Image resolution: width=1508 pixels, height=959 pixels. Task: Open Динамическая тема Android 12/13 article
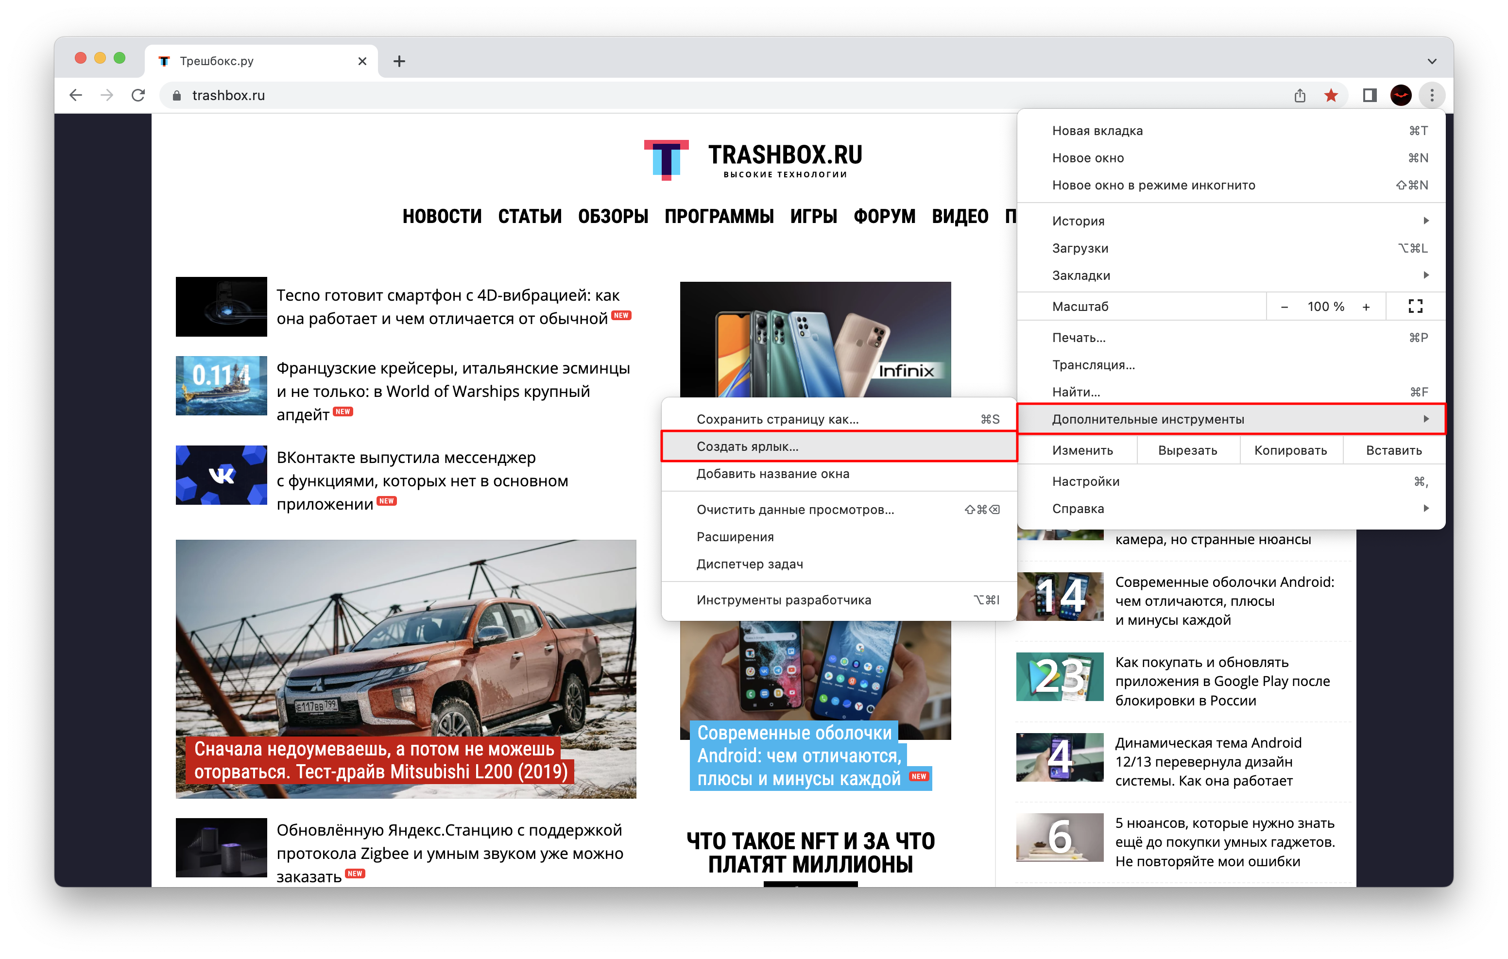[1208, 761]
